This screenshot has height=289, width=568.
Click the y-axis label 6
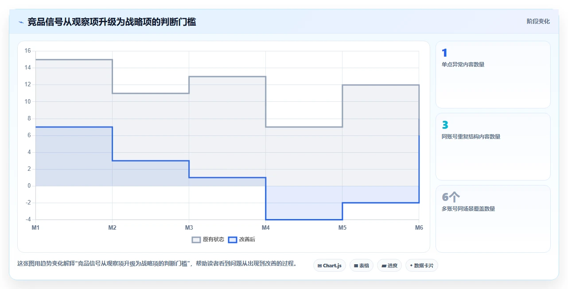click(29, 135)
